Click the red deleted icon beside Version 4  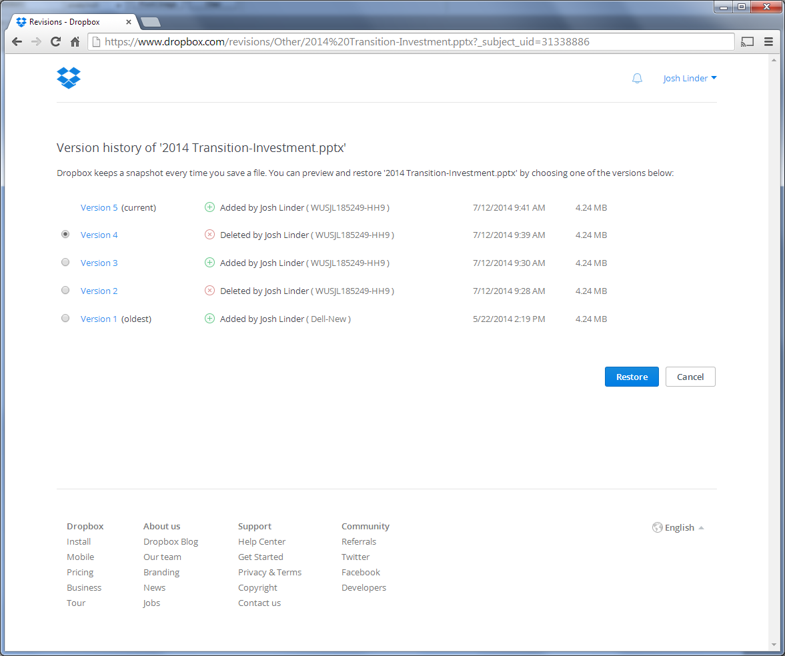(x=209, y=235)
